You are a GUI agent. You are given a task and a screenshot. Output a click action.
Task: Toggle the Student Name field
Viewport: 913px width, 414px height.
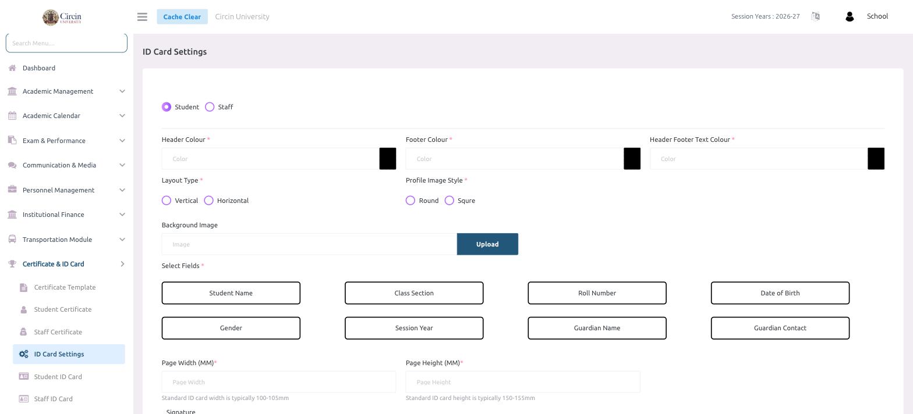pyautogui.click(x=231, y=293)
